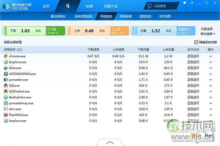
Task: Open the title bar menu triangle
Action: (x=192, y=3)
